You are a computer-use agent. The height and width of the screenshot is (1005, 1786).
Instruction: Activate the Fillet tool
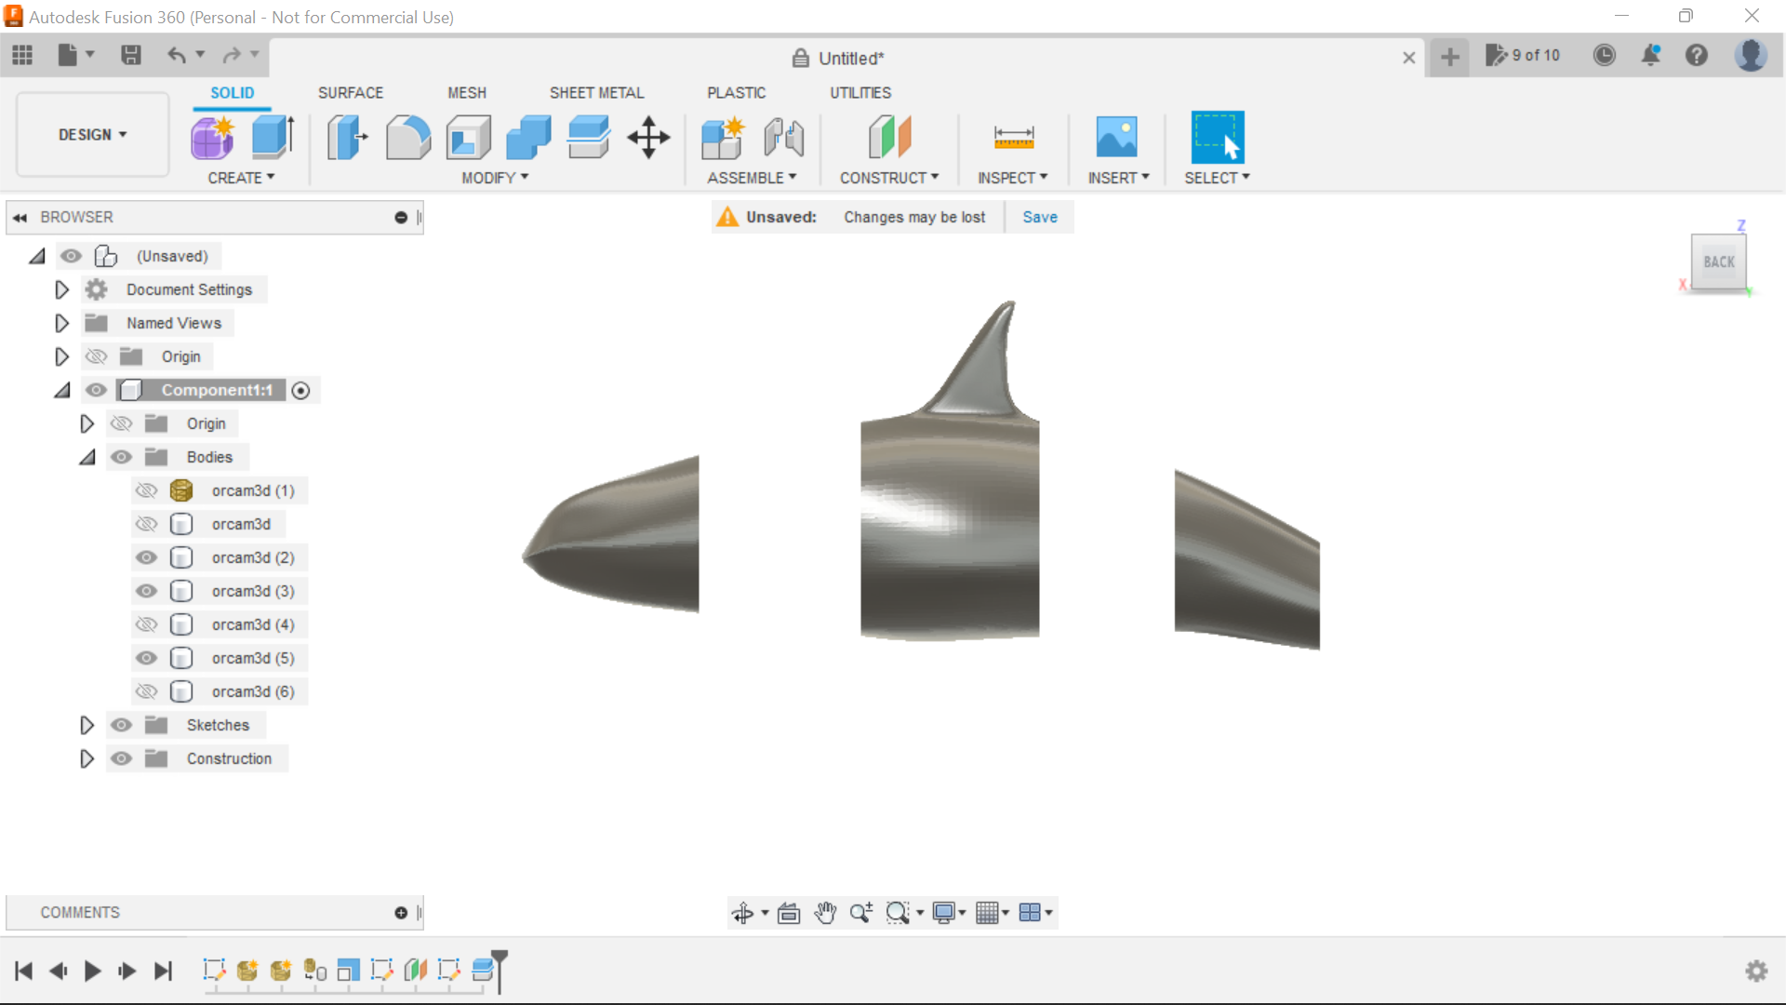407,137
